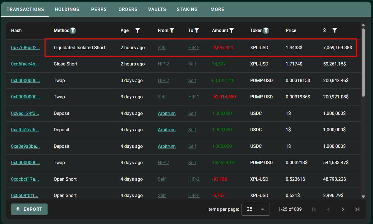Screen dimensions: 373x224
Task: Click the Export button
Action: [29, 209]
